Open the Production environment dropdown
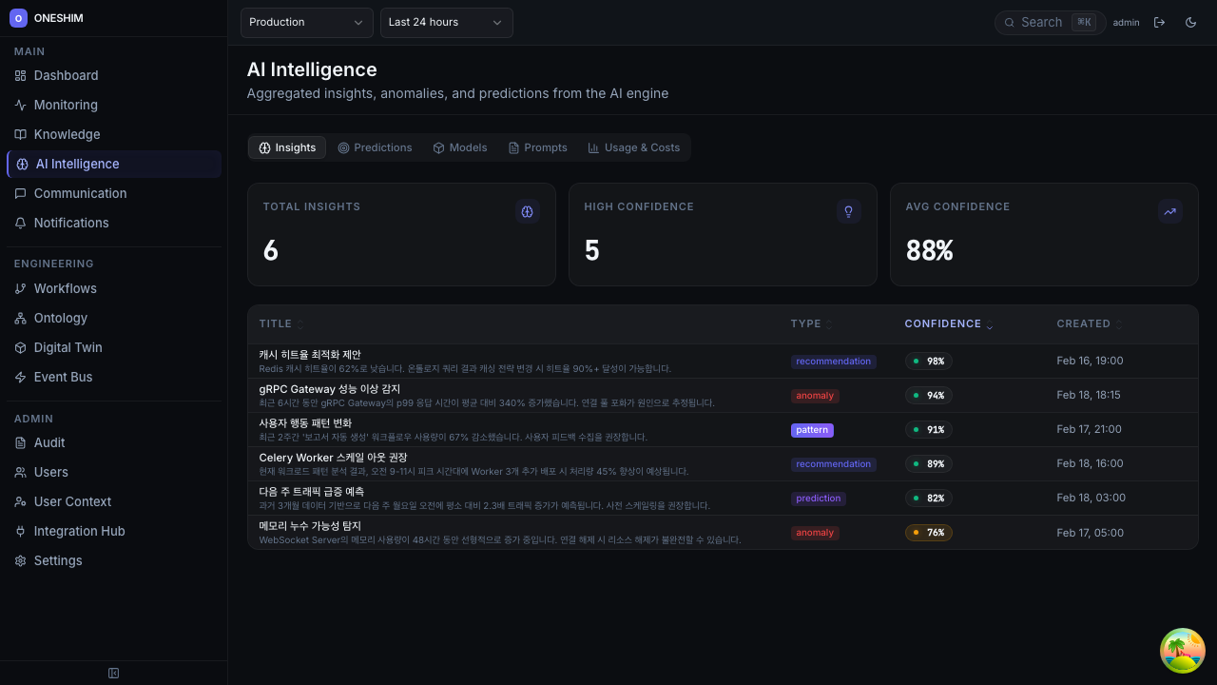Screen dimensions: 1217x685 [x=306, y=22]
